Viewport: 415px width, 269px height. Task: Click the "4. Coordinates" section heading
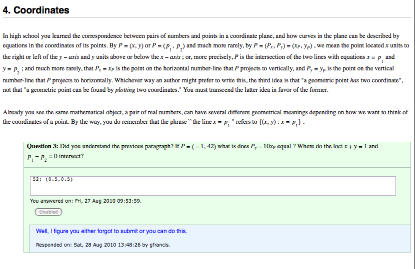point(36,10)
